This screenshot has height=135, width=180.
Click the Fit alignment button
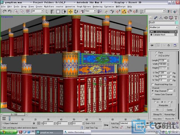pyautogui.click(x=157, y=110)
